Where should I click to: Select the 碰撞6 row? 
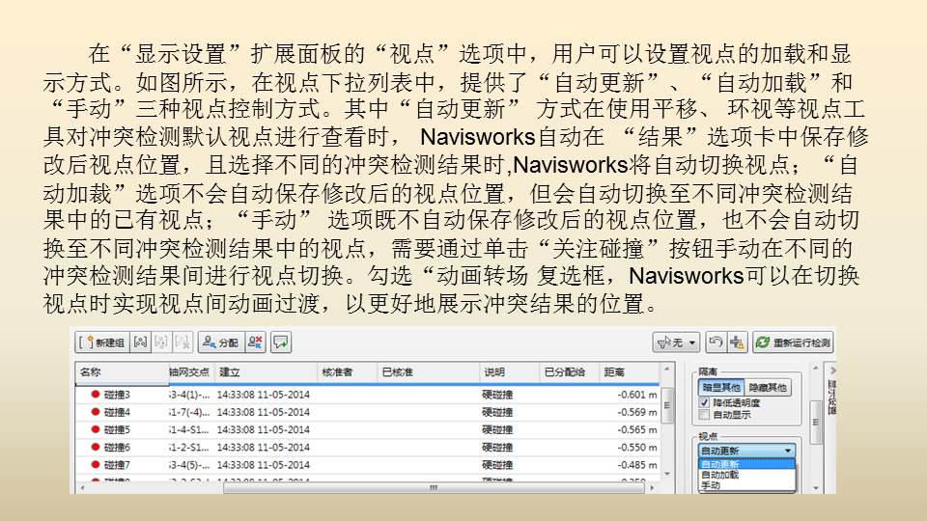click(367, 448)
